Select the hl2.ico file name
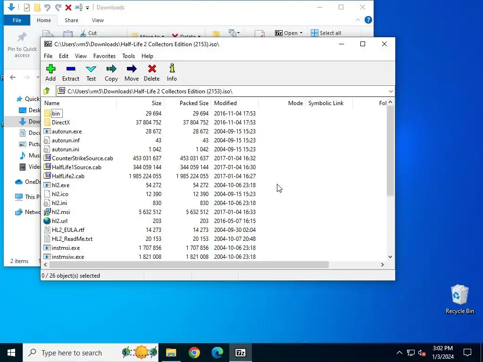 point(60,194)
